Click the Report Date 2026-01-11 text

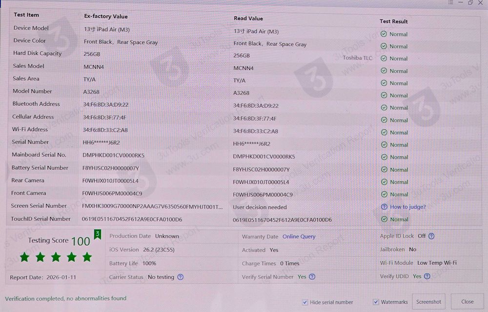click(x=43, y=277)
